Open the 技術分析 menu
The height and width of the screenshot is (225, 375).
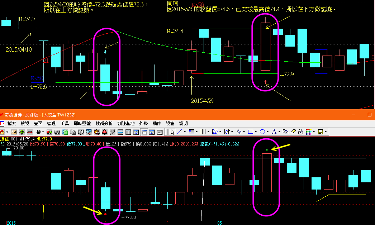(104, 124)
